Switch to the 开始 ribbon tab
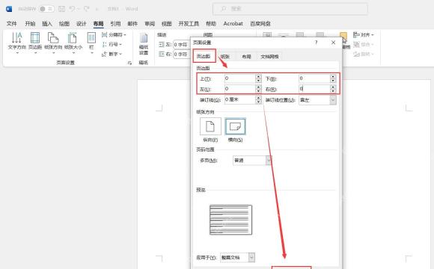Viewport: 434px width, 269px height. point(30,24)
